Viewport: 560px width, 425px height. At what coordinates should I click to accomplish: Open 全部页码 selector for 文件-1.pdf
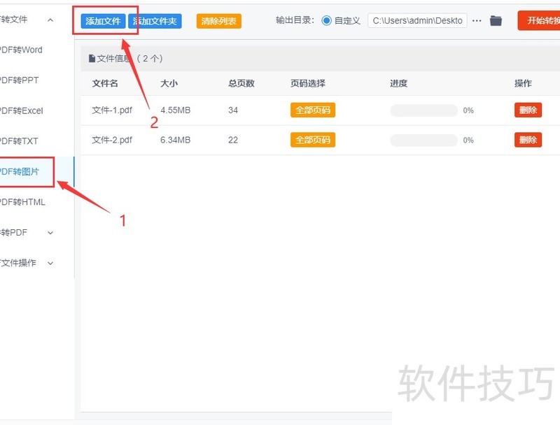pos(312,110)
